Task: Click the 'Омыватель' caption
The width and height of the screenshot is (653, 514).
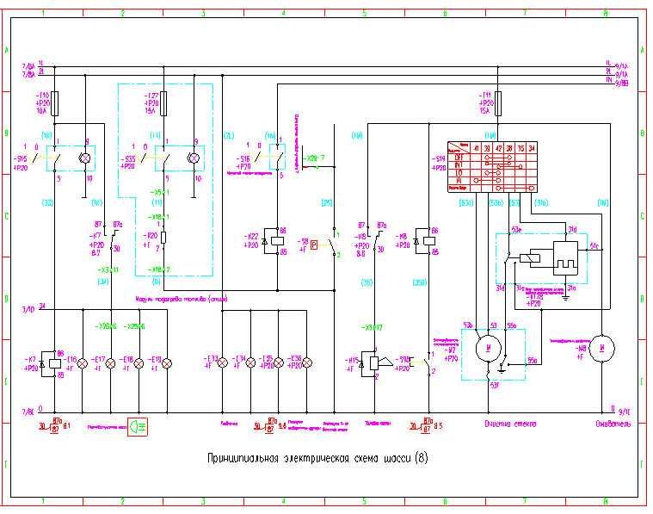Action: [x=613, y=424]
